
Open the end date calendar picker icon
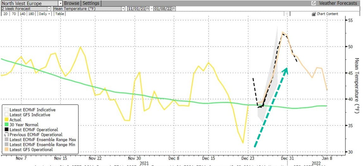point(174,9)
